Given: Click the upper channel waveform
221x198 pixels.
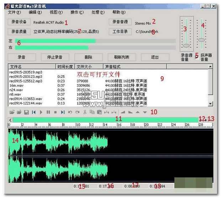Looking at the screenshot, I should tap(111, 142).
